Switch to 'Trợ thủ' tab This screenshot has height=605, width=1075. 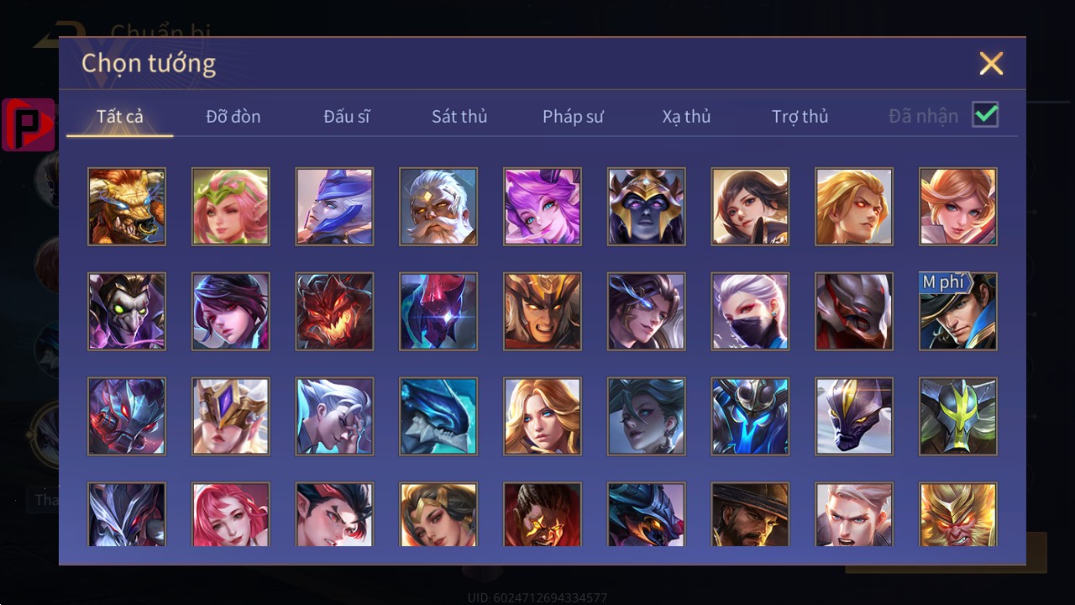pos(800,117)
